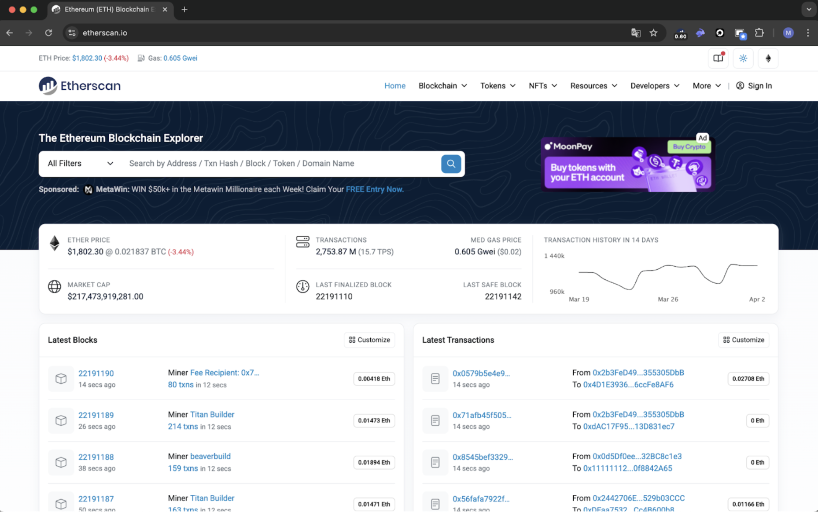The image size is (818, 512).
Task: Open the All Filters dropdown
Action: [80, 164]
